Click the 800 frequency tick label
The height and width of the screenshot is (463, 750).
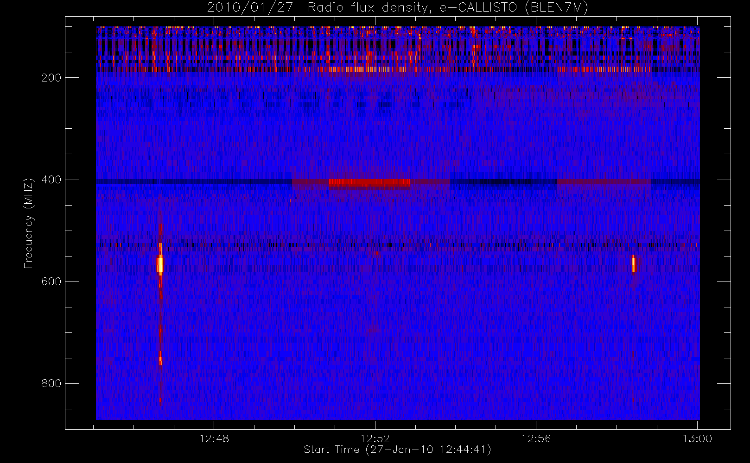pyautogui.click(x=51, y=383)
